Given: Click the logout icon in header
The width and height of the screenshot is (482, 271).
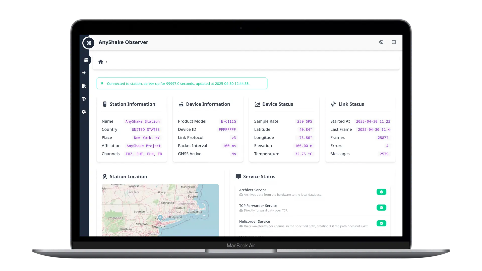Looking at the screenshot, I should [394, 42].
